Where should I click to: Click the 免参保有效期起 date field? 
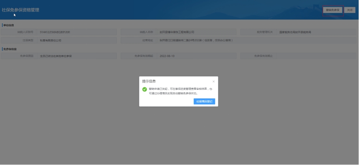196,56
